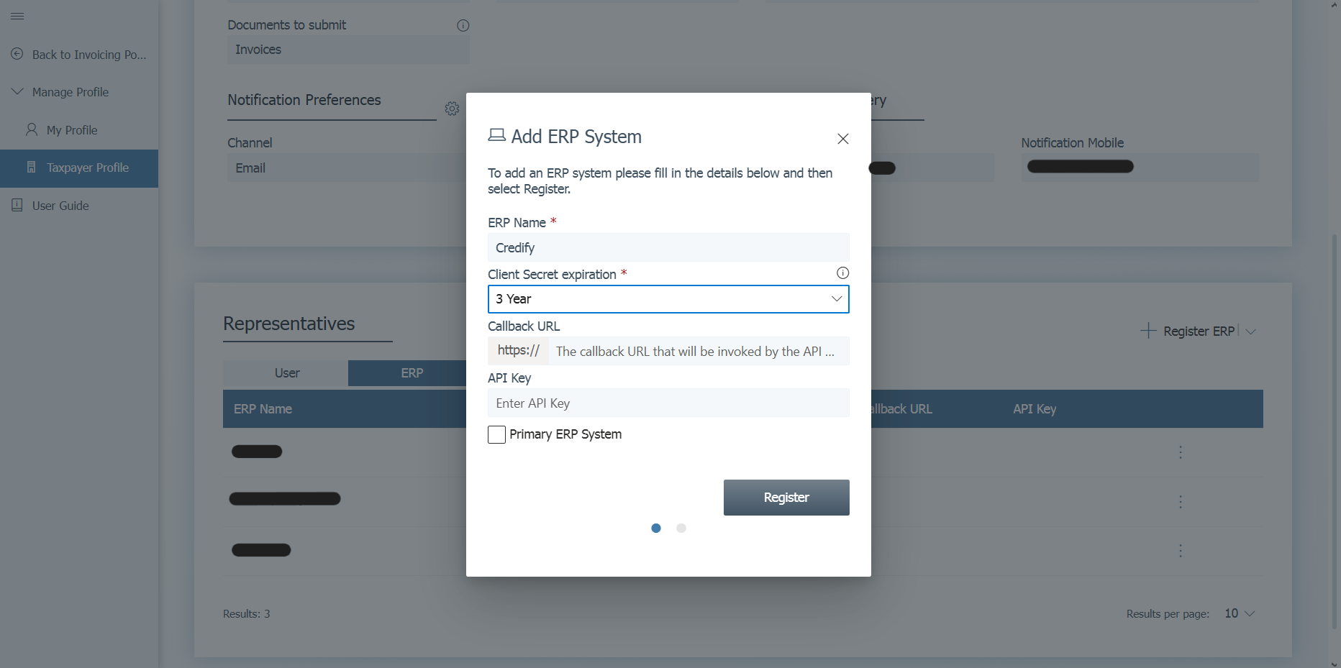Enable the Primary ERP System checkbox

[496, 434]
